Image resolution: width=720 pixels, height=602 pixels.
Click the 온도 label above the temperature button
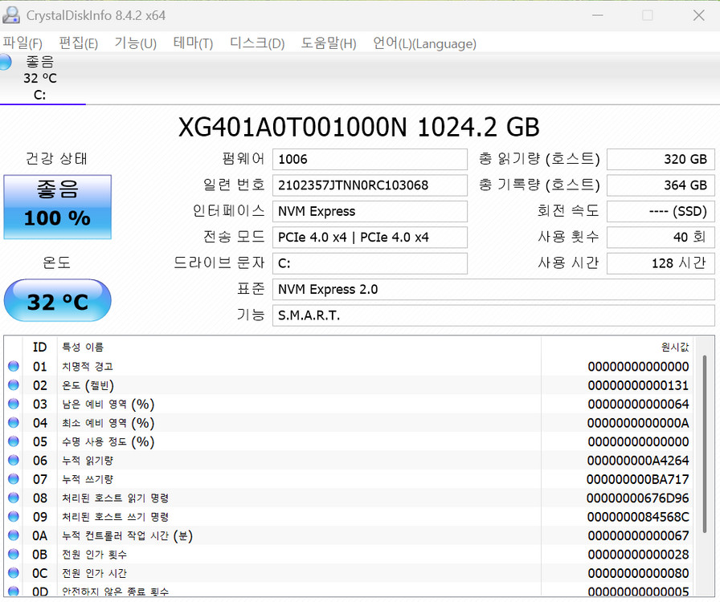click(x=56, y=263)
